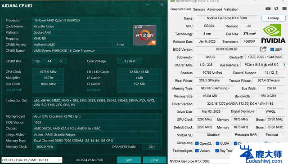Click the 16-Core AMD Ryzen 9 9950X3D processor text
The width and height of the screenshot is (288, 164).
pyautogui.click(x=57, y=20)
